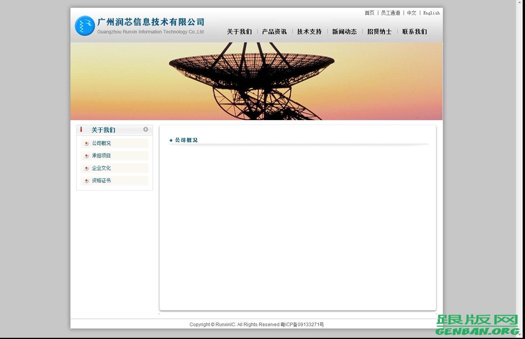Open the 员工通道 staff portal
This screenshot has height=339, width=525.
(391, 13)
